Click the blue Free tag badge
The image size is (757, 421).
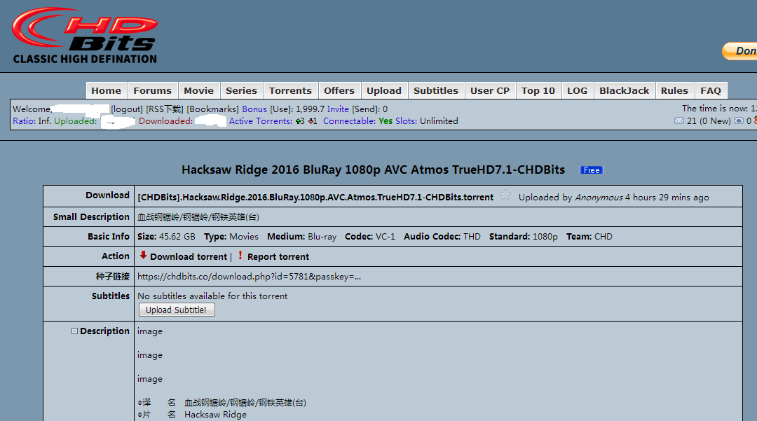(x=592, y=170)
